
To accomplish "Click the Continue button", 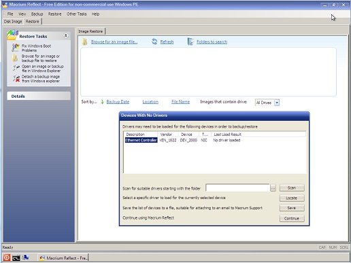I will [292, 218].
